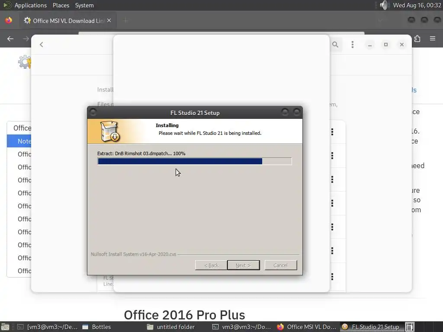Open the fifth three-dot row menu in Bottles
The height and width of the screenshot is (332, 443).
(332, 227)
